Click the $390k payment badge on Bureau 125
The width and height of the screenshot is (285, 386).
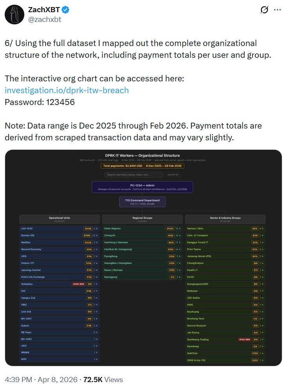click(x=88, y=236)
